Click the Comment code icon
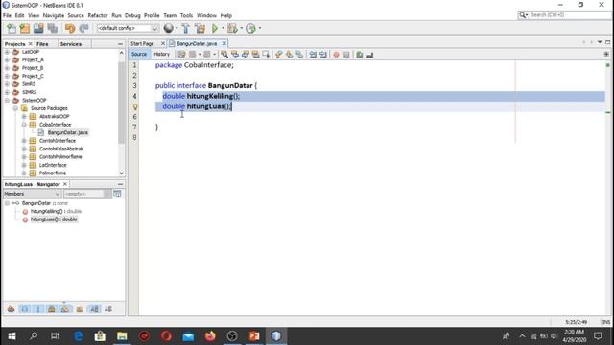The height and width of the screenshot is (345, 614). click(360, 55)
